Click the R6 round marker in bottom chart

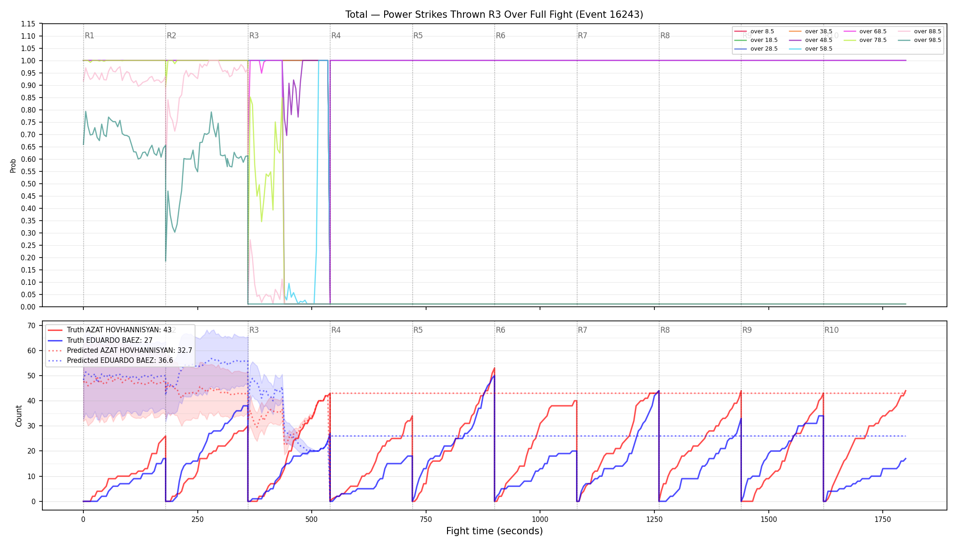[x=500, y=330]
